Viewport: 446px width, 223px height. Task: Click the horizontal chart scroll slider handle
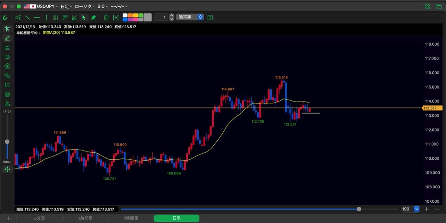click(359, 209)
